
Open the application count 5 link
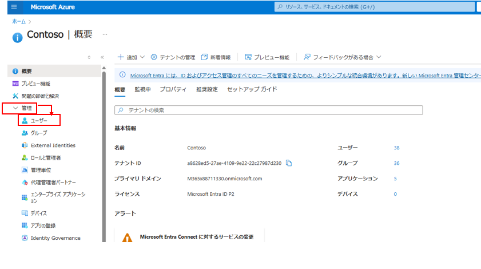(x=395, y=179)
